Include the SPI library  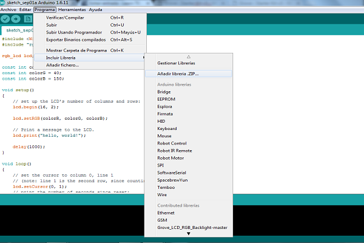pyautogui.click(x=189, y=165)
